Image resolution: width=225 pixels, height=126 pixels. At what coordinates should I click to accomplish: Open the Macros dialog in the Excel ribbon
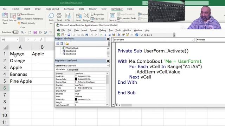coord(13,17)
